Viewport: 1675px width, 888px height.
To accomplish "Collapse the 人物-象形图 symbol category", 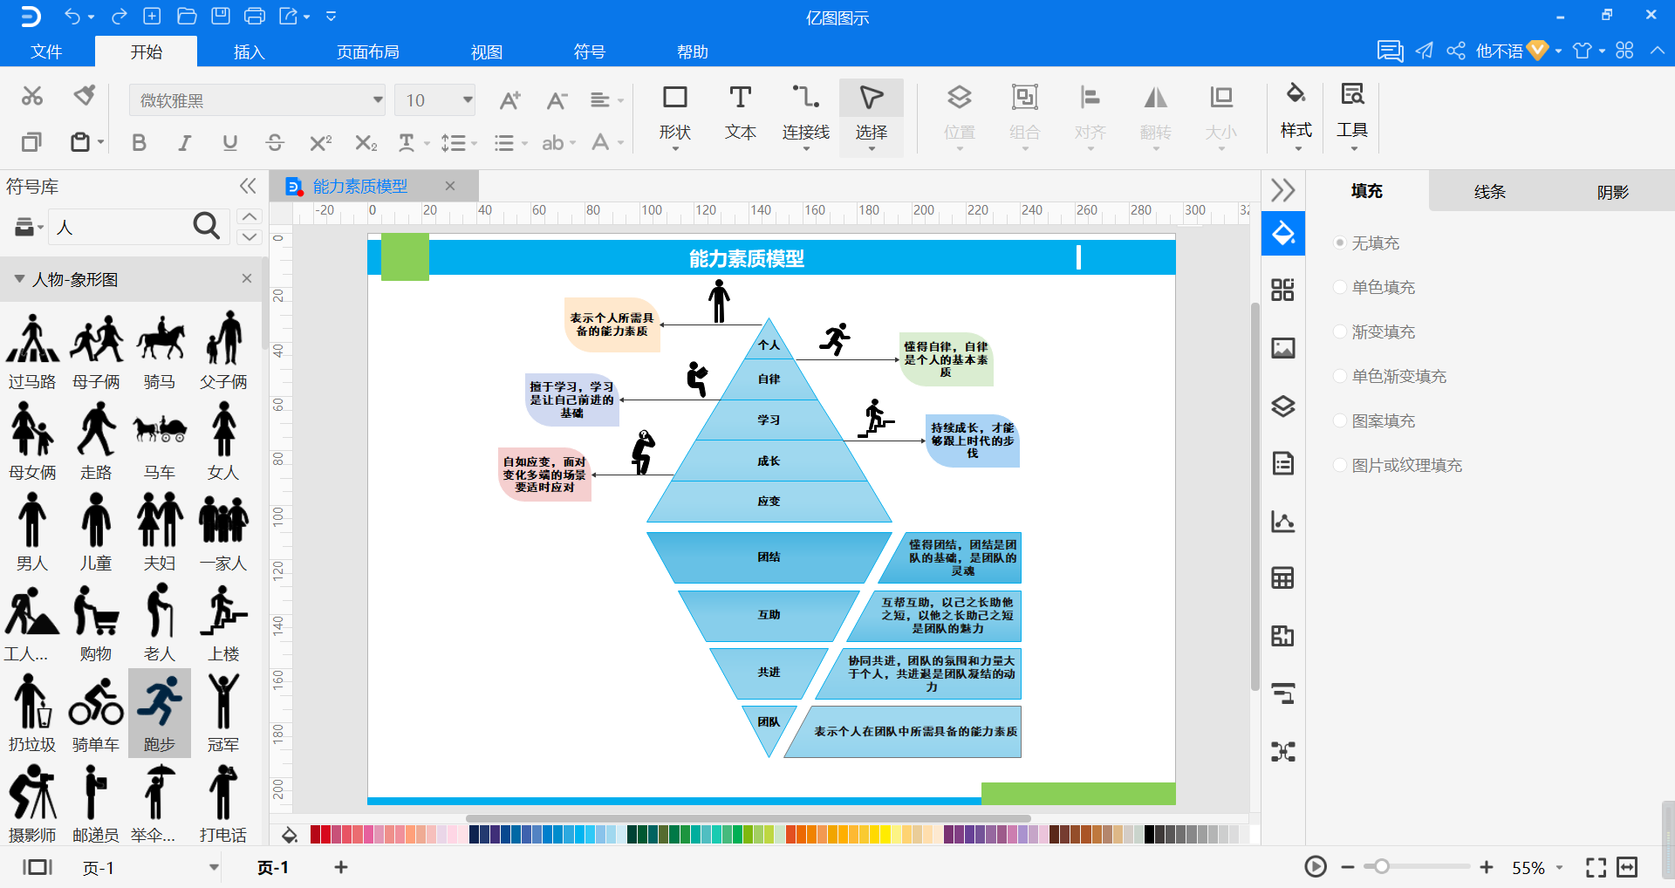I will tap(19, 279).
